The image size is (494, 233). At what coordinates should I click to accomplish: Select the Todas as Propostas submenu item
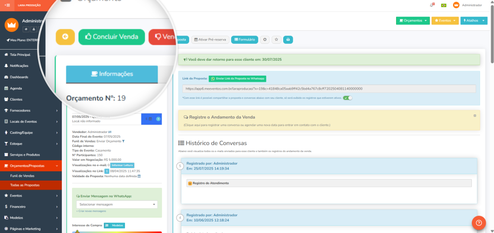(x=31, y=185)
